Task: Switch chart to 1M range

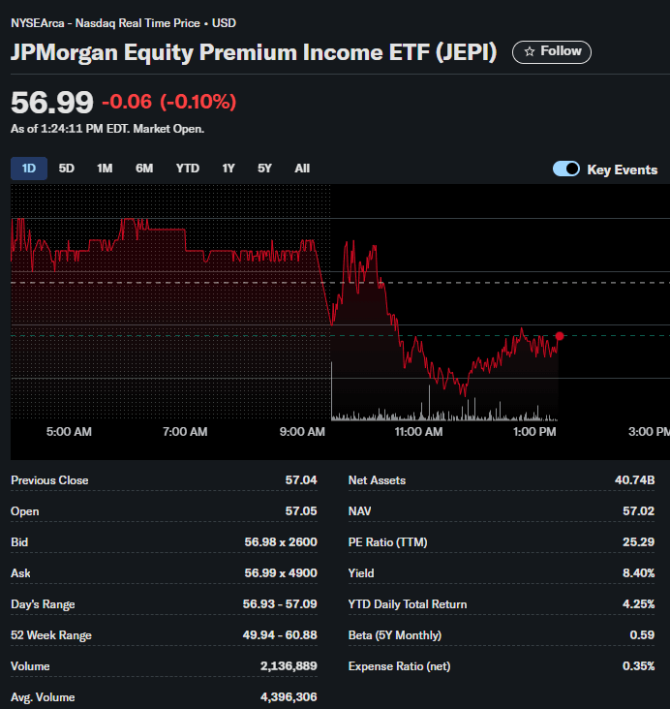Action: [x=105, y=169]
